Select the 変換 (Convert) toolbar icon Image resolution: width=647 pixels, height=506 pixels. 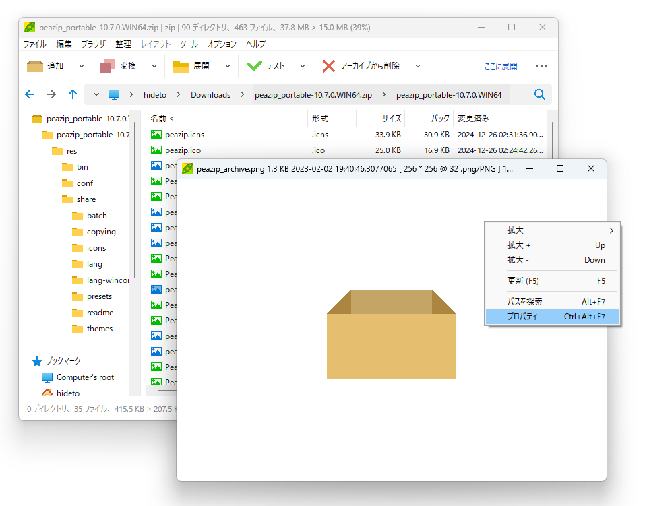tap(108, 65)
